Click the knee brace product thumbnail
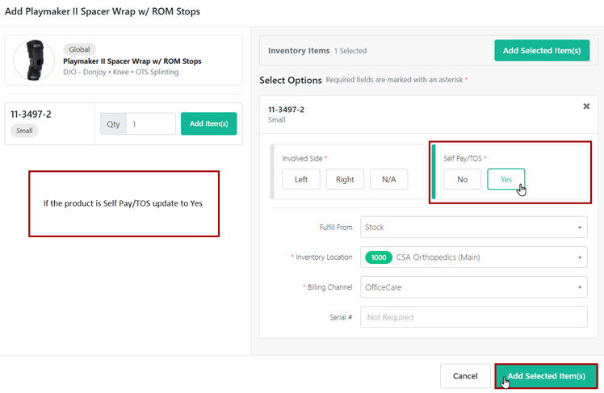This screenshot has height=393, width=604. click(35, 61)
